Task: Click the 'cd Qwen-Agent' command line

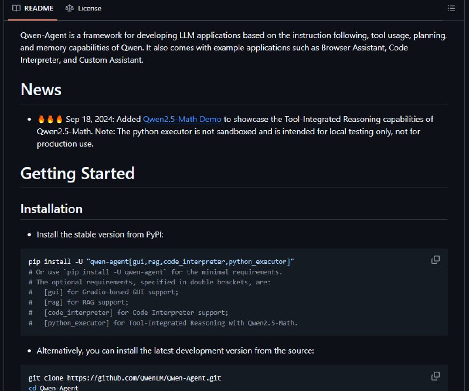Action: click(x=53, y=387)
